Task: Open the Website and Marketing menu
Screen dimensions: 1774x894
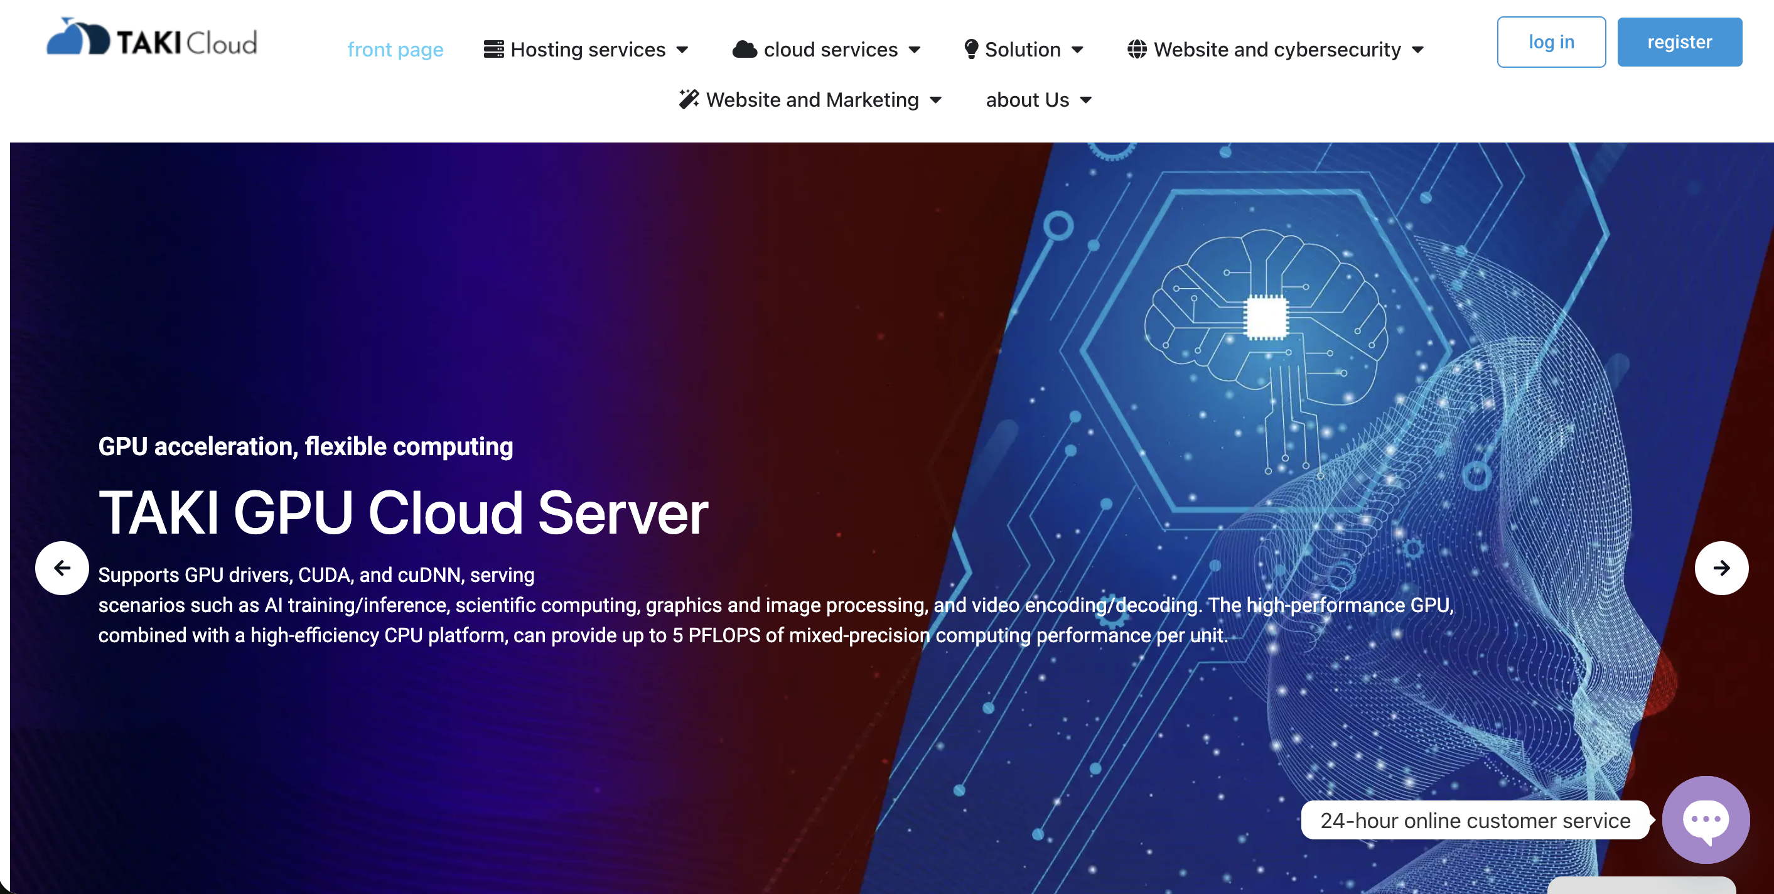Action: (812, 100)
